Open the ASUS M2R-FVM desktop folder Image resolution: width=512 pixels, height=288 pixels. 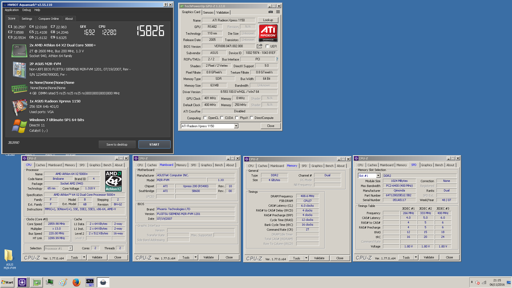(10, 259)
